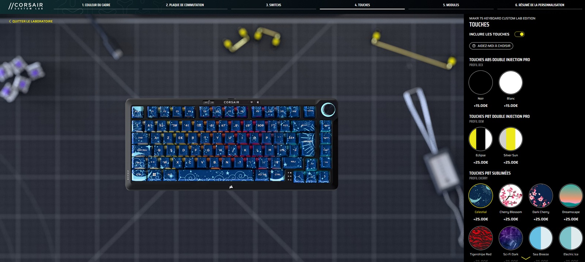585x262 pixels.
Task: Click Touches PBT Sublimées heading
Action: (x=490, y=173)
